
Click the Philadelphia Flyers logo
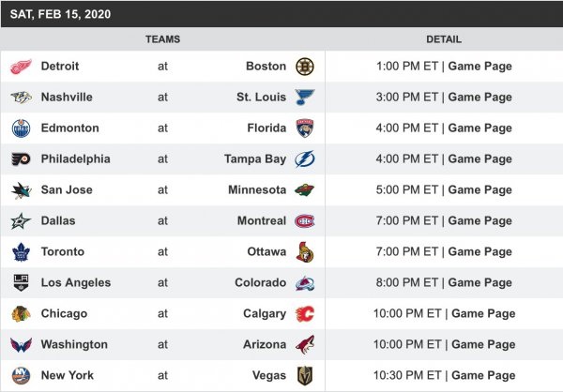tap(21, 159)
